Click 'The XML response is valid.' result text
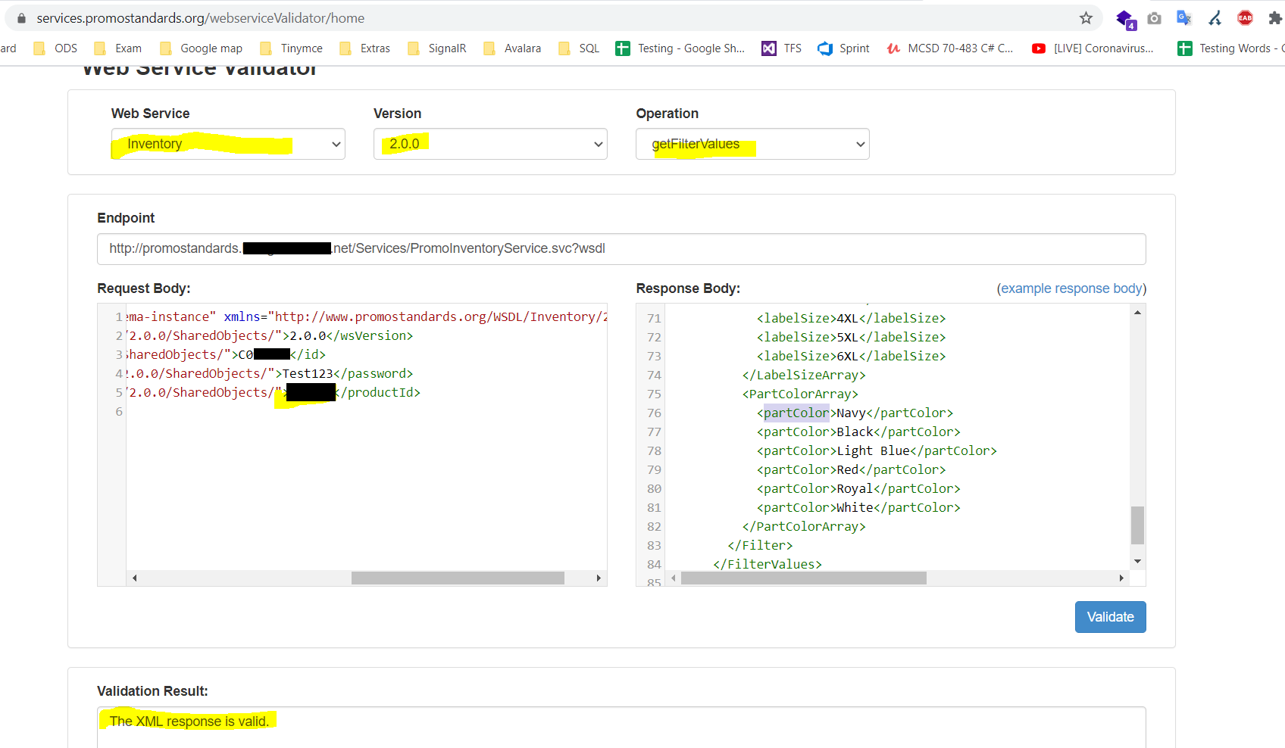The image size is (1285, 748). click(189, 722)
